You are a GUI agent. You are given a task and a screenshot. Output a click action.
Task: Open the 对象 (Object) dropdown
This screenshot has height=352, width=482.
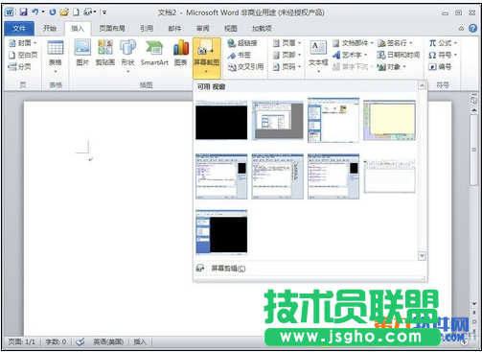392,66
